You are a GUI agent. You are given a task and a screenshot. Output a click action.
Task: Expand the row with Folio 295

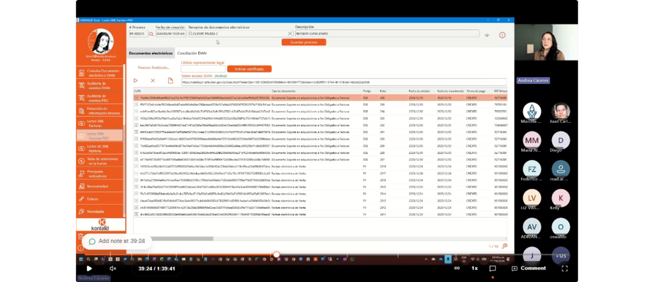(x=137, y=105)
